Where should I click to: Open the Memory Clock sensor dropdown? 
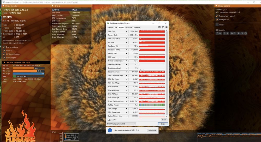(x=126, y=35)
